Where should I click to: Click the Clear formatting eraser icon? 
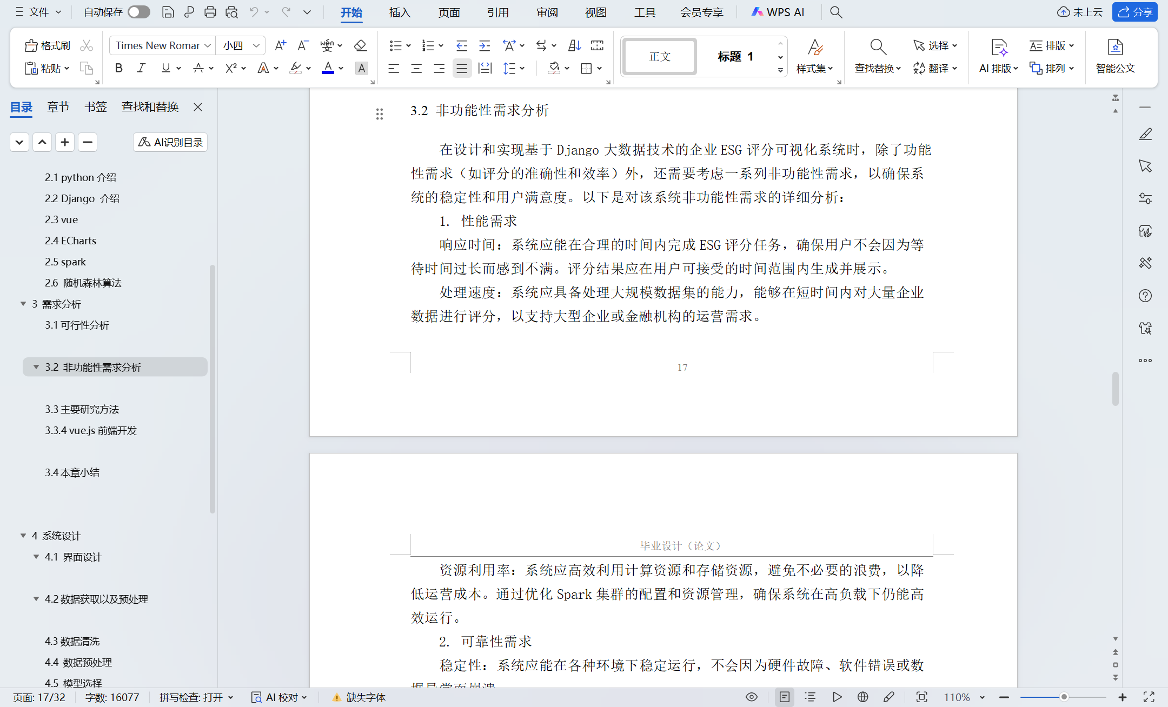click(x=360, y=45)
